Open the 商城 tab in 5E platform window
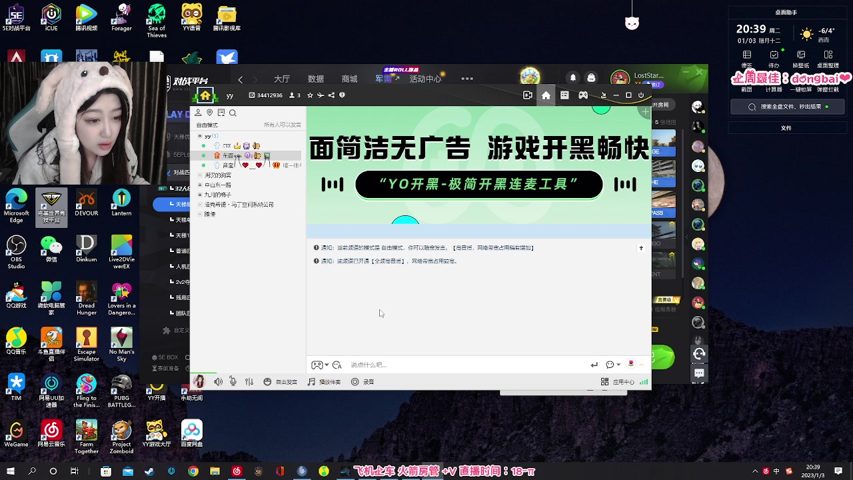 (349, 79)
